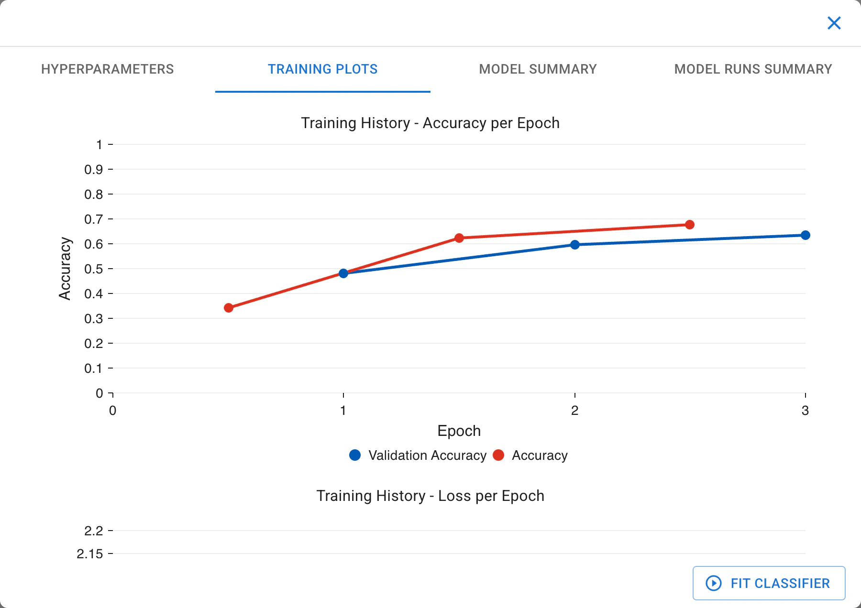
Task: Click the vertical Accuracy y-axis label
Action: (65, 269)
